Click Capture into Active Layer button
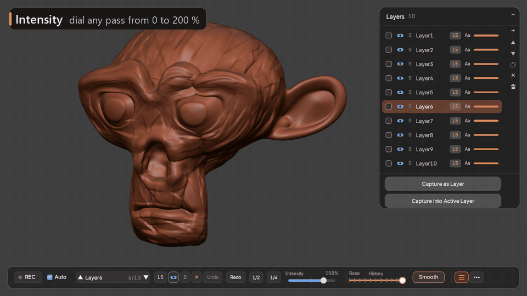Image resolution: width=527 pixels, height=296 pixels. click(x=442, y=201)
